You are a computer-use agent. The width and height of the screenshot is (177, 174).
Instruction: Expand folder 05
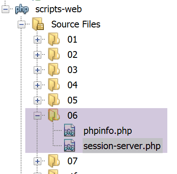[38, 101]
